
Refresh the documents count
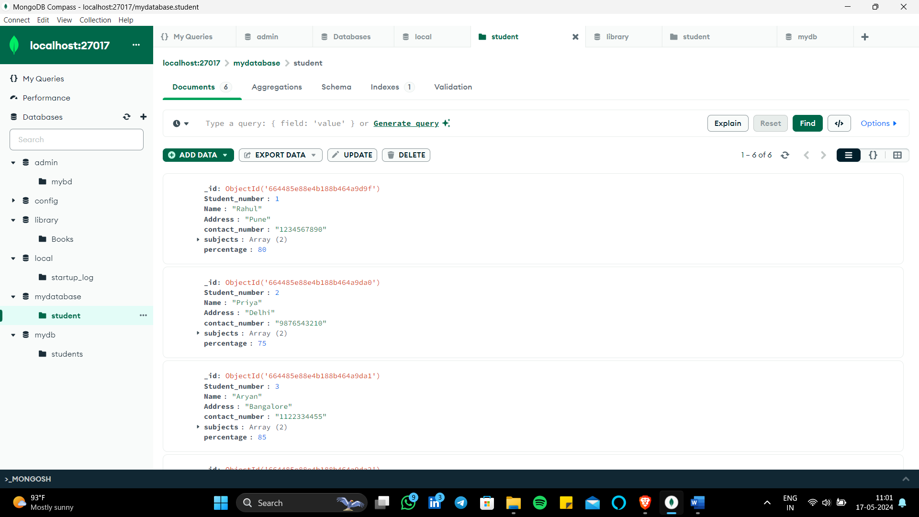[785, 155]
